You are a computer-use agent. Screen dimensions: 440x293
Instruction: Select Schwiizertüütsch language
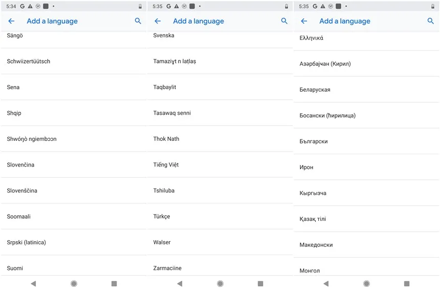coord(74,61)
